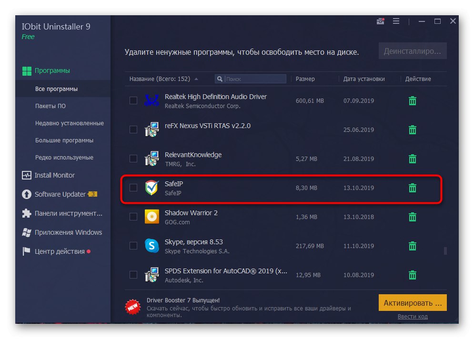Image resolution: width=474 pixels, height=339 pixels.
Task: Click the red NEW badge icon
Action: [x=133, y=307]
